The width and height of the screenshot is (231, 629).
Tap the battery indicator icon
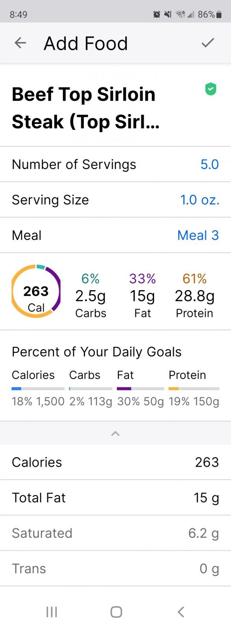tap(219, 15)
